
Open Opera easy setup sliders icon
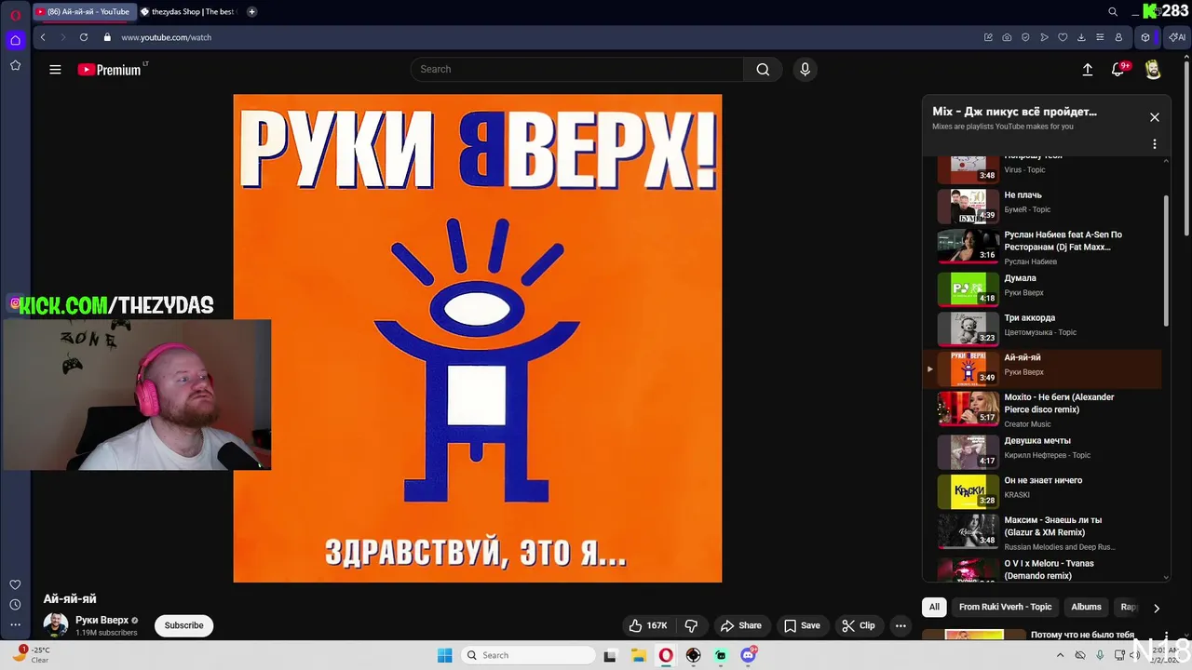[1100, 37]
